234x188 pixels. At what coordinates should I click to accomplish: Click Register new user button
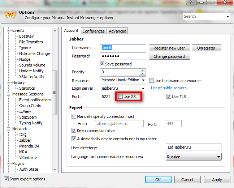169,48
